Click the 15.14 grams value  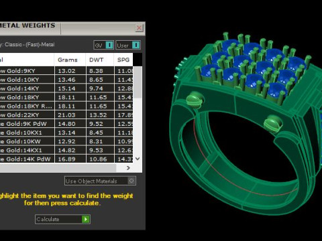click(66, 88)
